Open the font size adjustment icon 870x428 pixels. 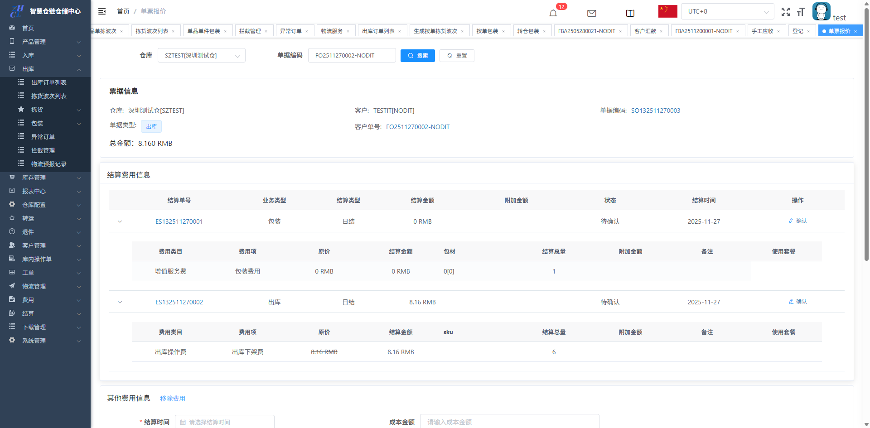point(801,12)
